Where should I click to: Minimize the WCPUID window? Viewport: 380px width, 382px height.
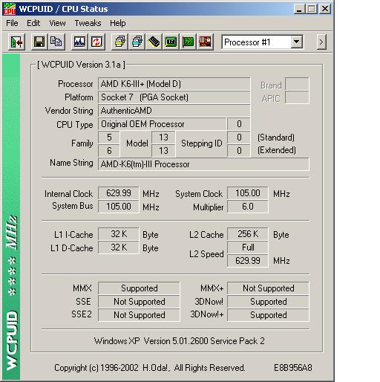(299, 9)
